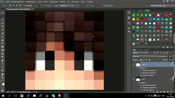175x98 pixels.
Task: Click the feather value input field
Action: pyautogui.click(x=36, y=5)
